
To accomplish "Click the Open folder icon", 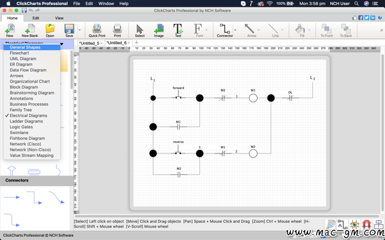I will pos(50,31).
